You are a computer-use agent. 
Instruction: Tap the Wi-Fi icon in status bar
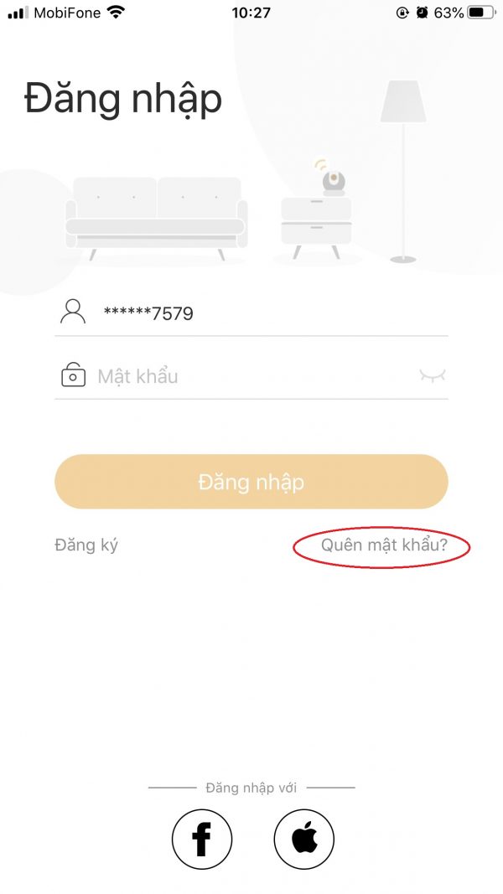click(x=116, y=13)
